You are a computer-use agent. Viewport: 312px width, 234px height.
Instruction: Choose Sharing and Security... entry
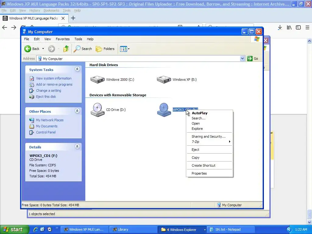click(x=209, y=136)
